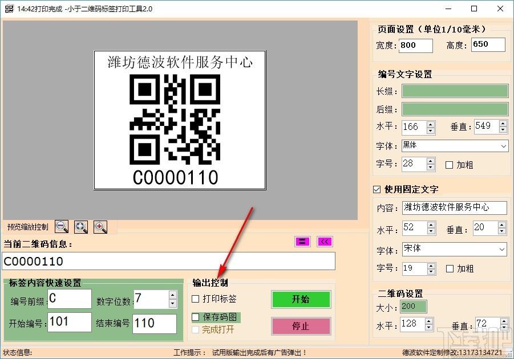
Task: Click the 开始编号 field 101
Action: coord(70,322)
